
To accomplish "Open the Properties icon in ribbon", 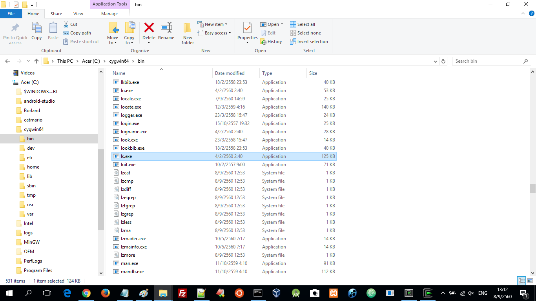I will click(247, 28).
